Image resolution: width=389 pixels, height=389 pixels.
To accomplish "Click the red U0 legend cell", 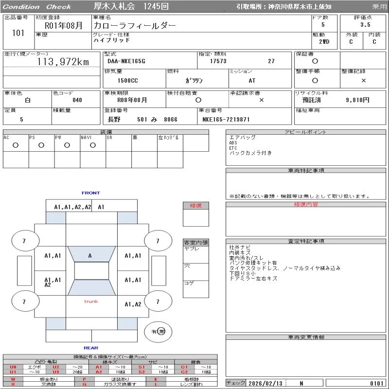I will tap(13, 367).
